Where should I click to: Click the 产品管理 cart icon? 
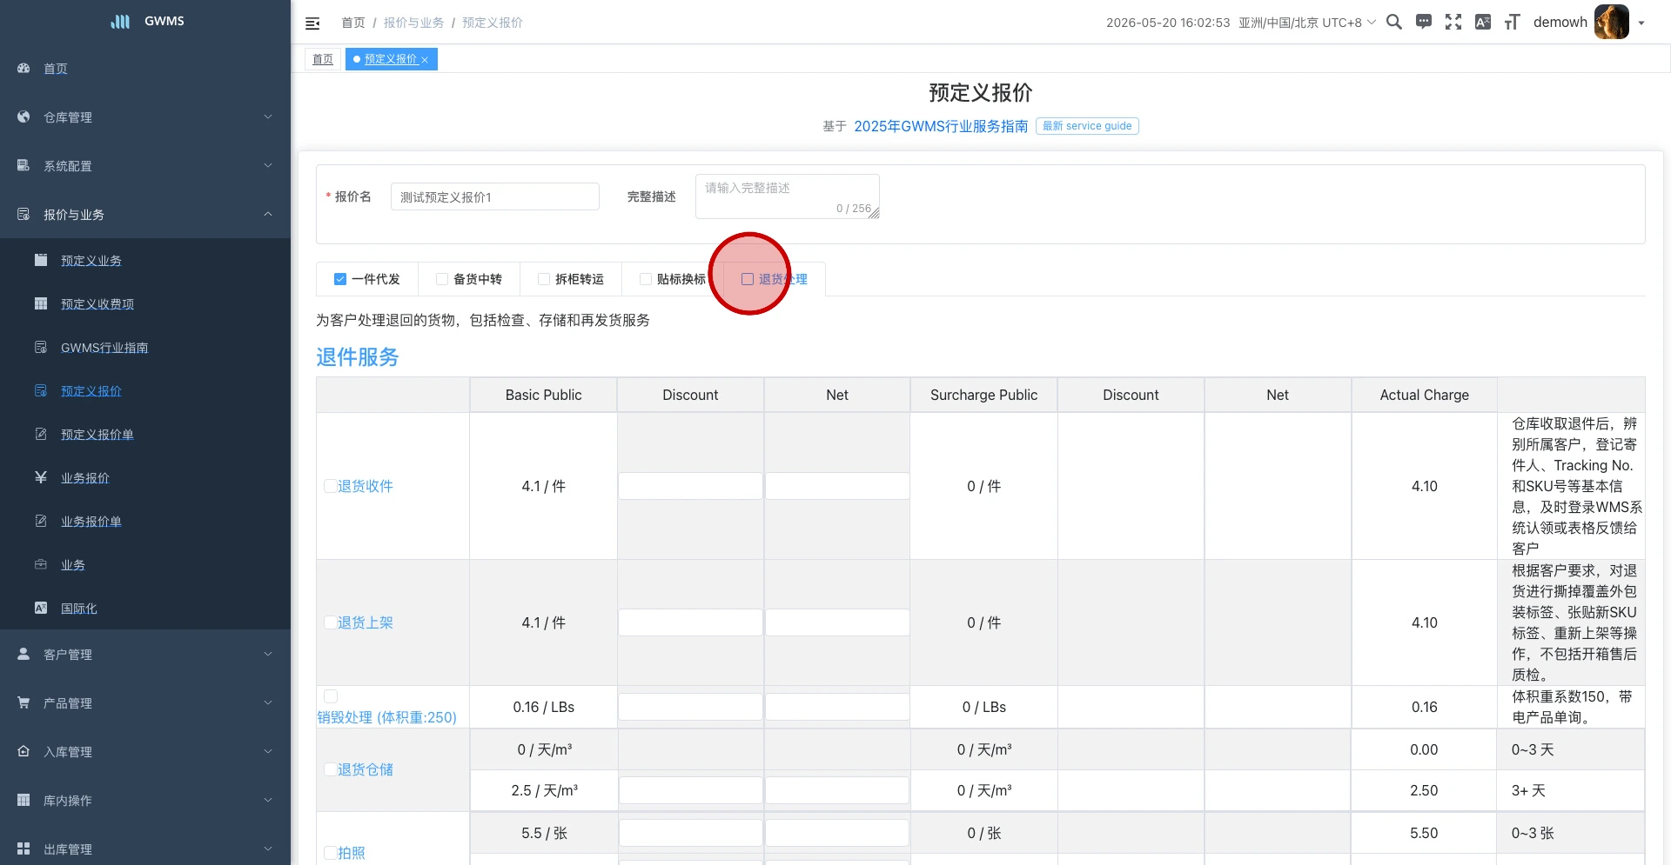(x=23, y=702)
